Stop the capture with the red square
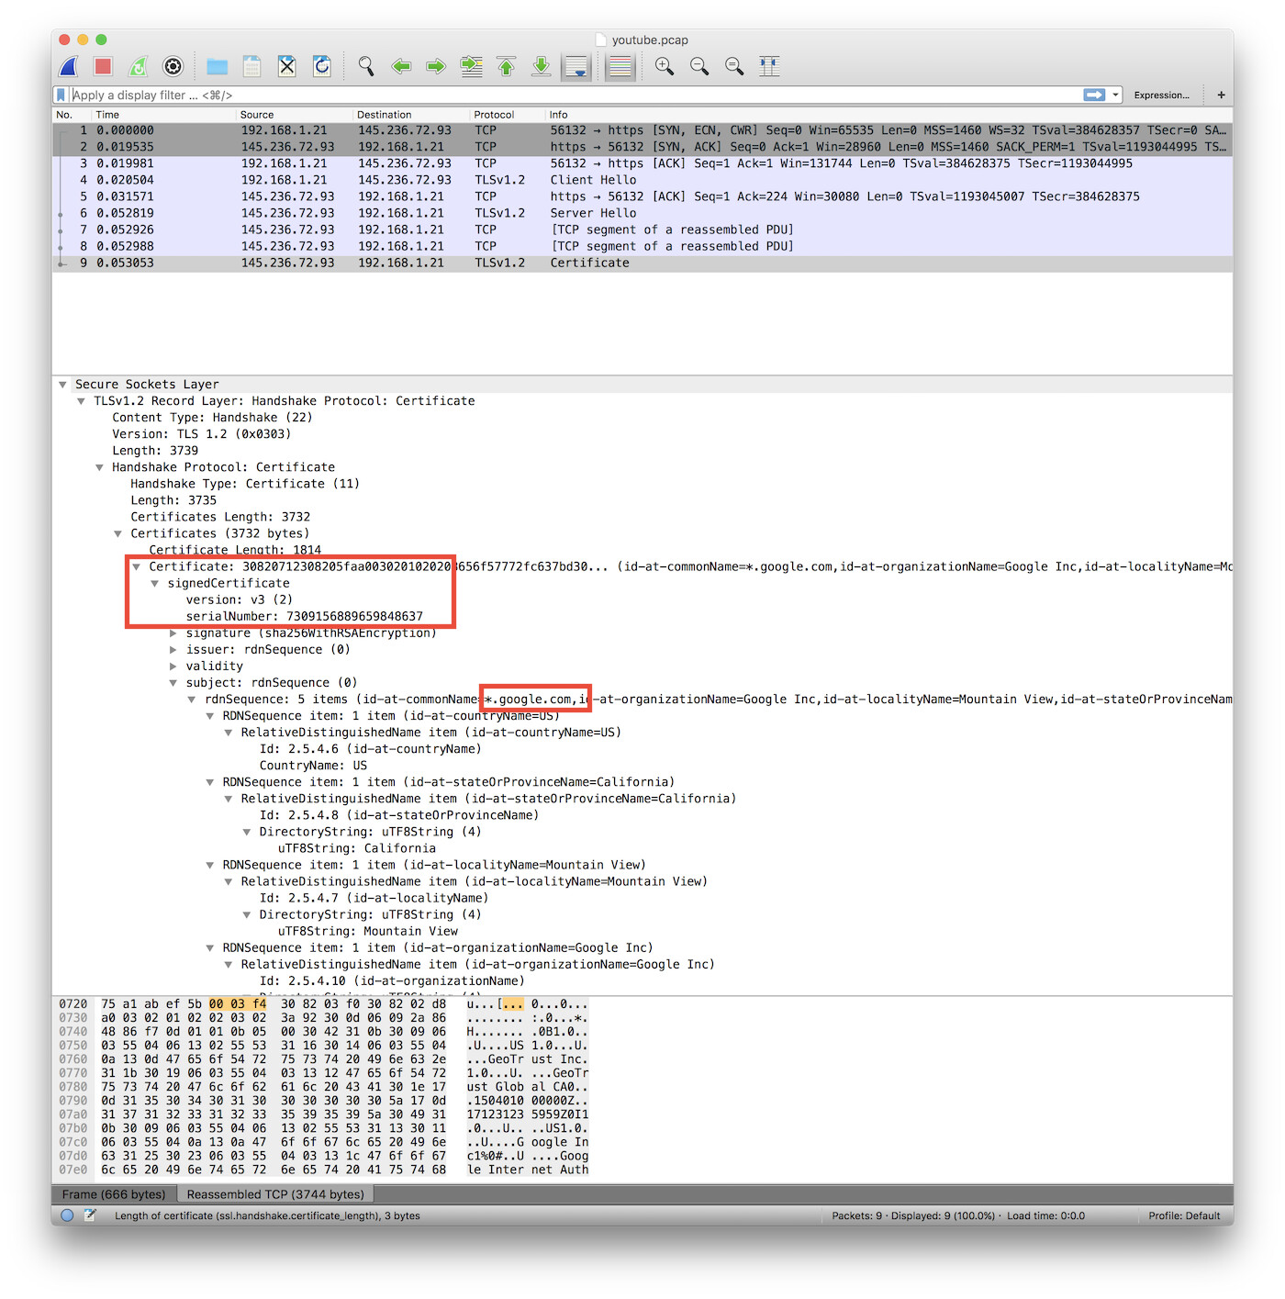1285x1299 pixels. pyautogui.click(x=103, y=66)
